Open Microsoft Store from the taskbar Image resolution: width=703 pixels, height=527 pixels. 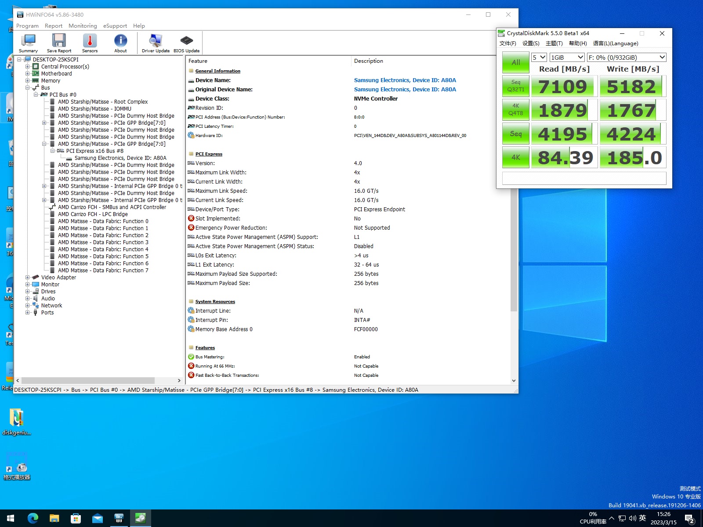click(x=76, y=519)
